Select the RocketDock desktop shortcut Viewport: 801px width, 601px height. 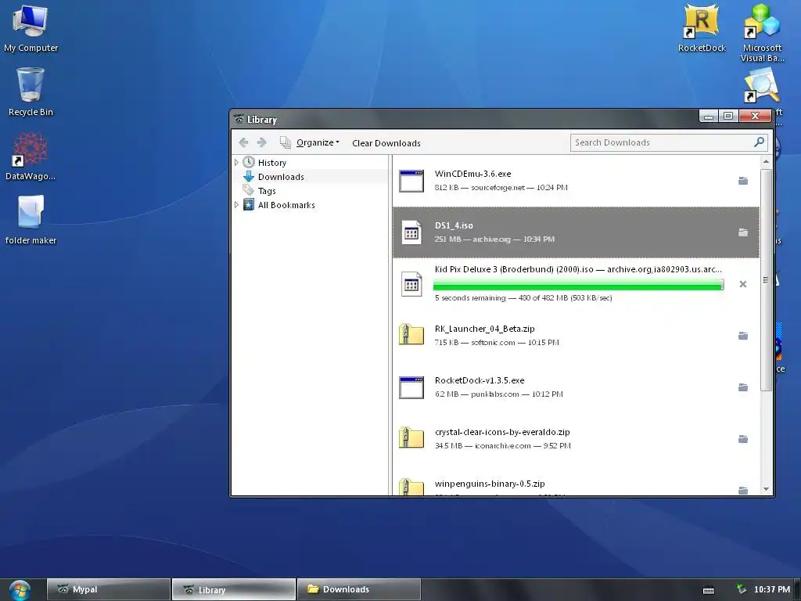[702, 27]
